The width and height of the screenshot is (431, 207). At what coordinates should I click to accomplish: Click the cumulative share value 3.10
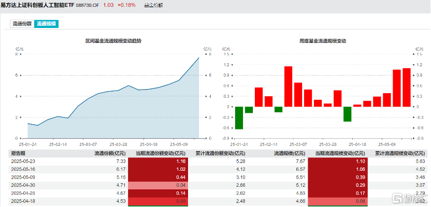click(x=241, y=177)
